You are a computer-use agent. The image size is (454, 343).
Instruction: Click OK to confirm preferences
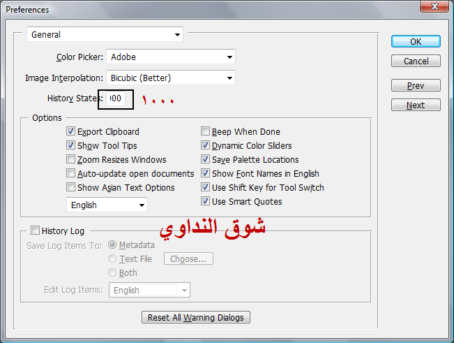click(416, 41)
